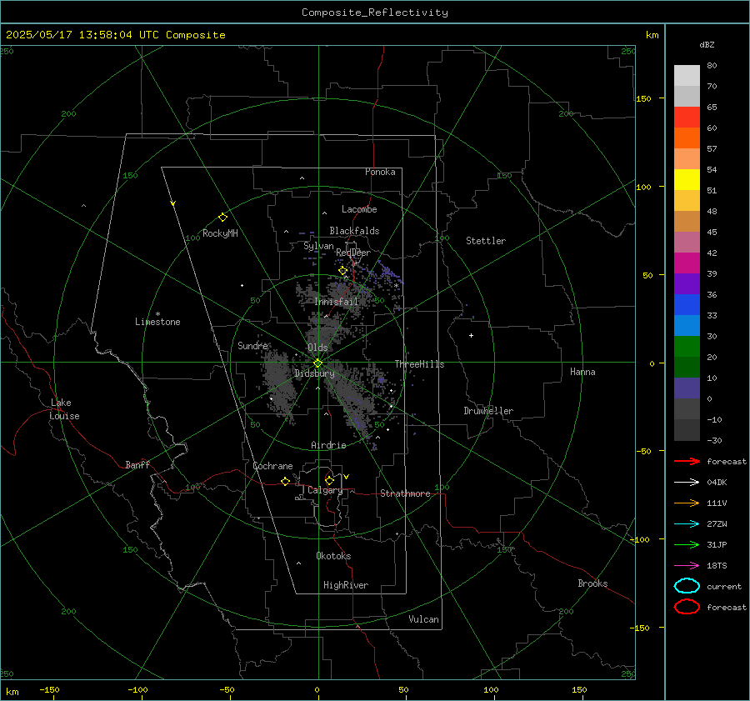
Task: Click the yellow diamond marker near RockyMH
Action: coord(222,218)
